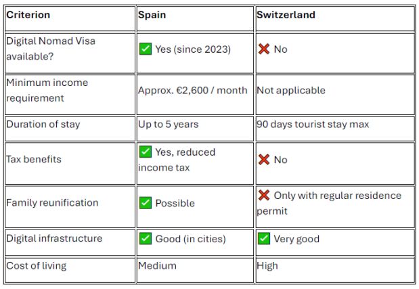Click the "Family reunification" row label

pyautogui.click(x=52, y=202)
